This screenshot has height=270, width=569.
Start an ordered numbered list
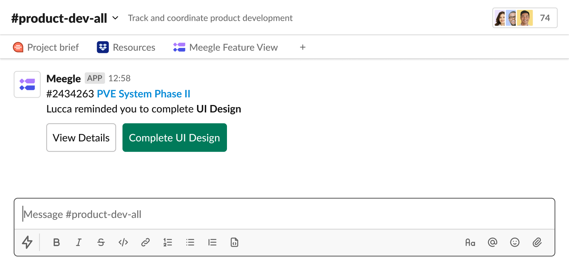point(168,243)
